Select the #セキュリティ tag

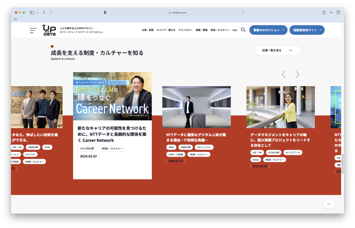[x=204, y=147]
